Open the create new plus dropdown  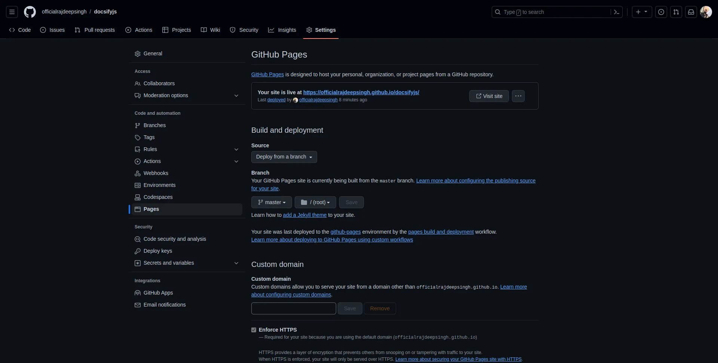tap(641, 12)
